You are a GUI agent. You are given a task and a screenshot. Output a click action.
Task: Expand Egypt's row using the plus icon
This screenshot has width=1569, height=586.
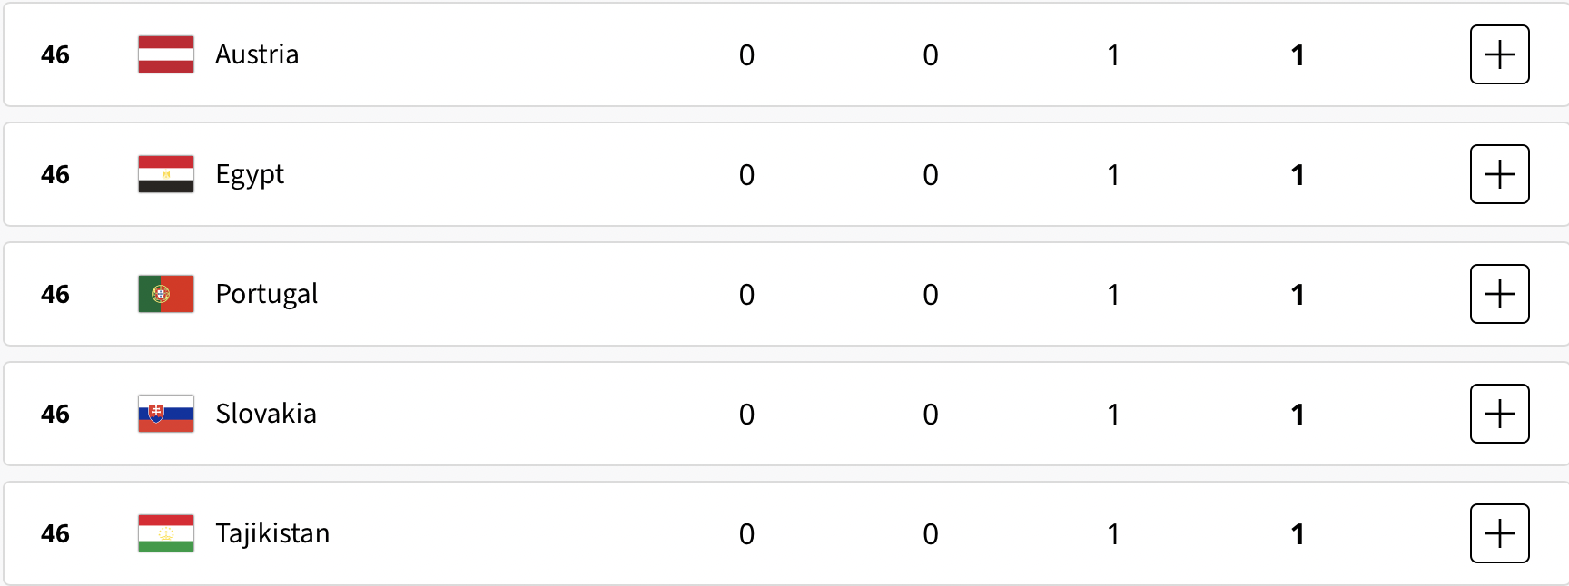[x=1499, y=174]
